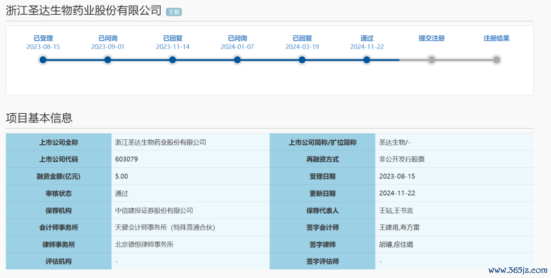Click the date 2024-01-07 under 已问询
Image resolution: width=551 pixels, height=278 pixels.
click(x=237, y=47)
